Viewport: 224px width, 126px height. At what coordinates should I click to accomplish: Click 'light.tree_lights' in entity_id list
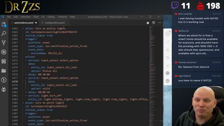[115, 99]
